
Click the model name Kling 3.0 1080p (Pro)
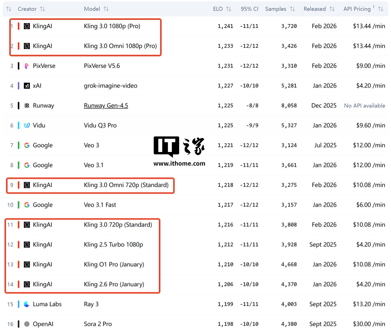112,26
